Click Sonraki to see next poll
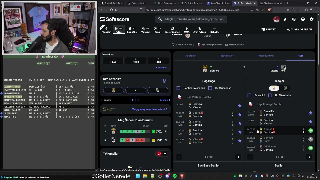320x180 pixels. tap(165, 100)
